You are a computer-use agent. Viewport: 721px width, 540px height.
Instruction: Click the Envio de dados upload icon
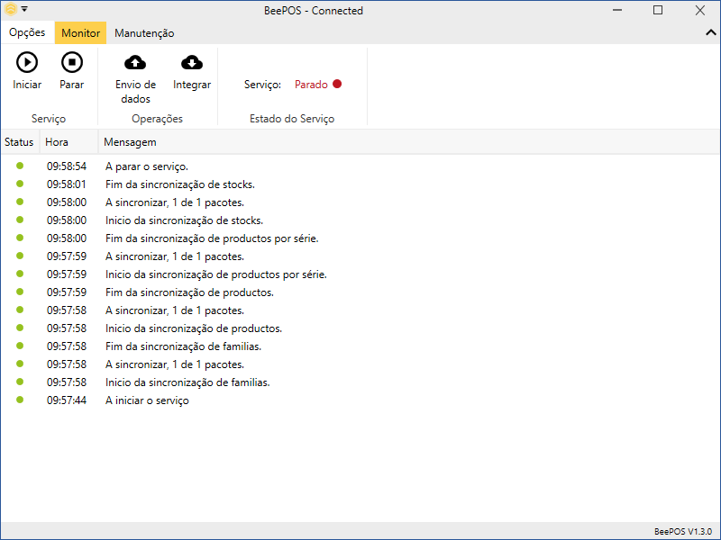click(x=135, y=62)
